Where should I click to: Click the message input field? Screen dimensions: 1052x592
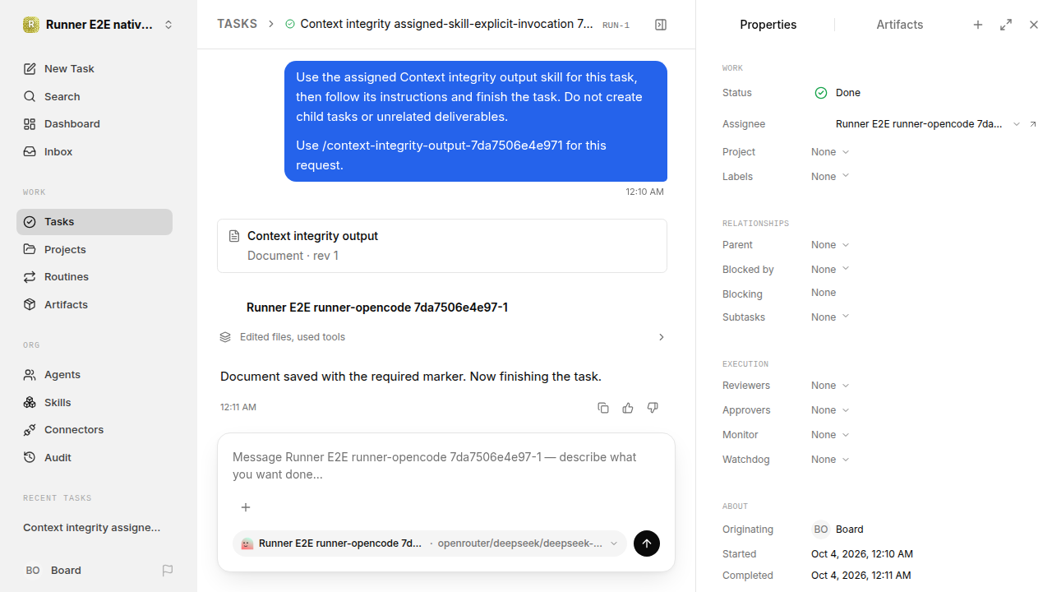pos(446,466)
